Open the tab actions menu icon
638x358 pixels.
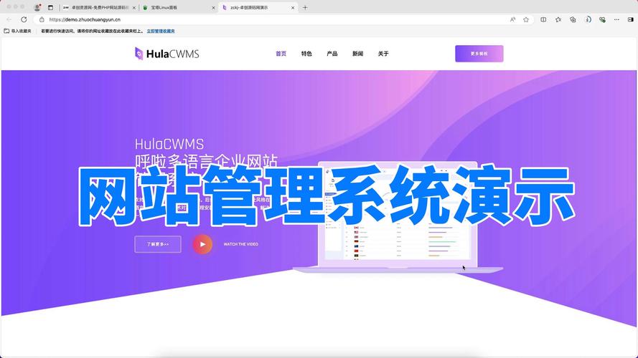(50, 7)
